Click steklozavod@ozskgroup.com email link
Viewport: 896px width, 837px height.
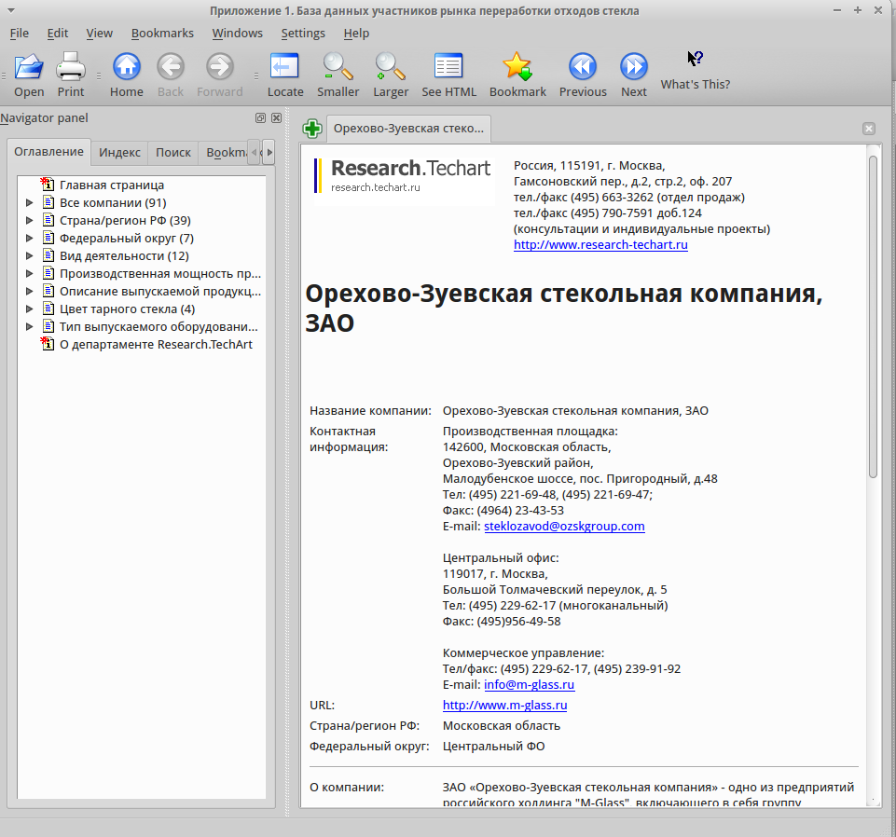pos(564,527)
